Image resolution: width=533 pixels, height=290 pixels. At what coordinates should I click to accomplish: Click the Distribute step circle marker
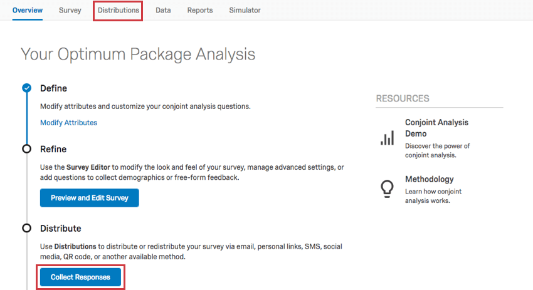pos(26,229)
